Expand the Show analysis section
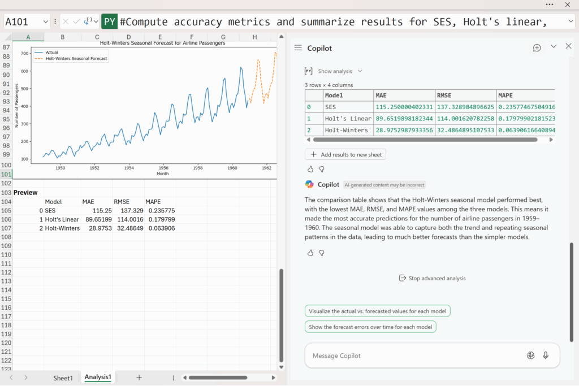Image resolution: width=579 pixels, height=386 pixels. tap(339, 71)
